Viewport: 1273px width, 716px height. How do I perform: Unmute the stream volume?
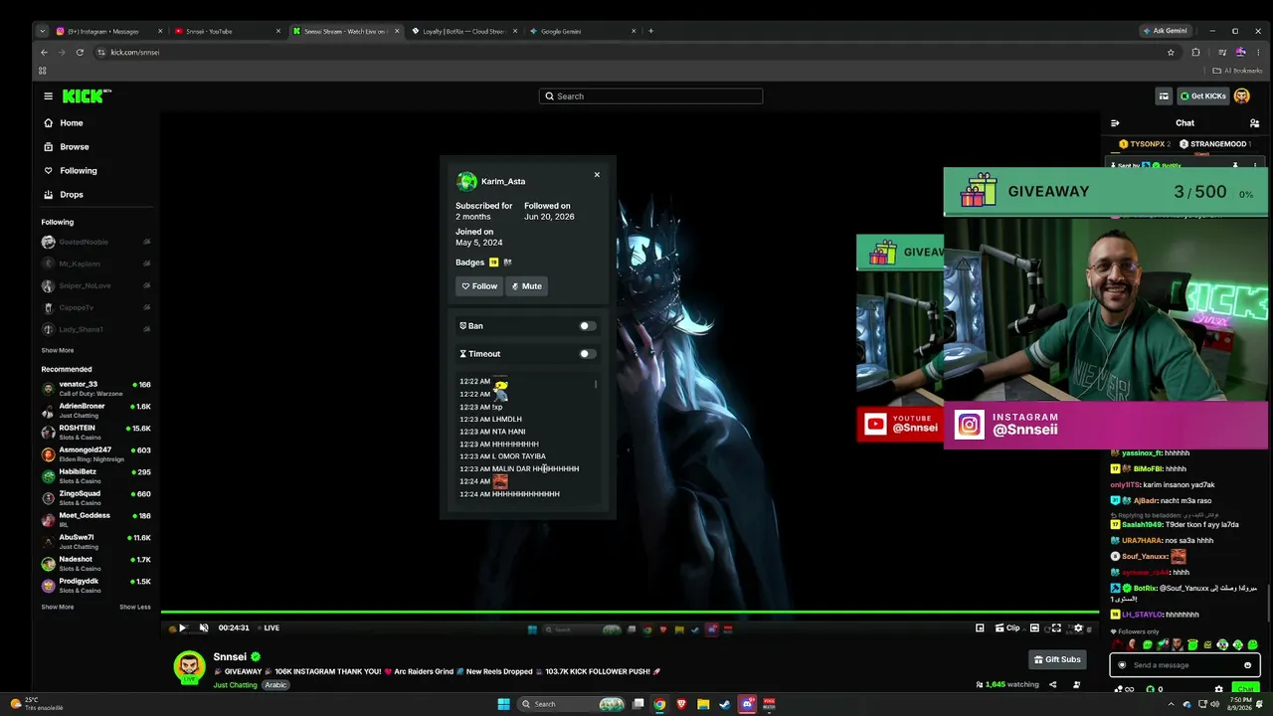pyautogui.click(x=204, y=628)
